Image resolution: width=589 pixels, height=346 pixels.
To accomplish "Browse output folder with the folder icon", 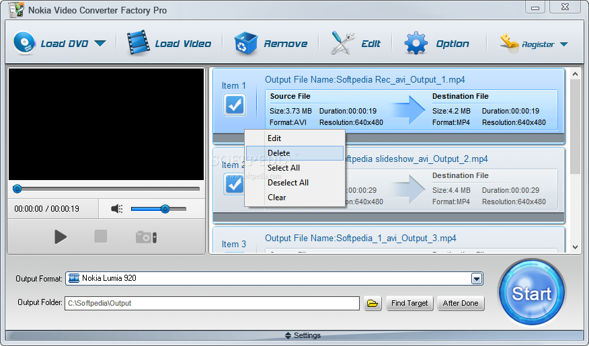I will (372, 303).
